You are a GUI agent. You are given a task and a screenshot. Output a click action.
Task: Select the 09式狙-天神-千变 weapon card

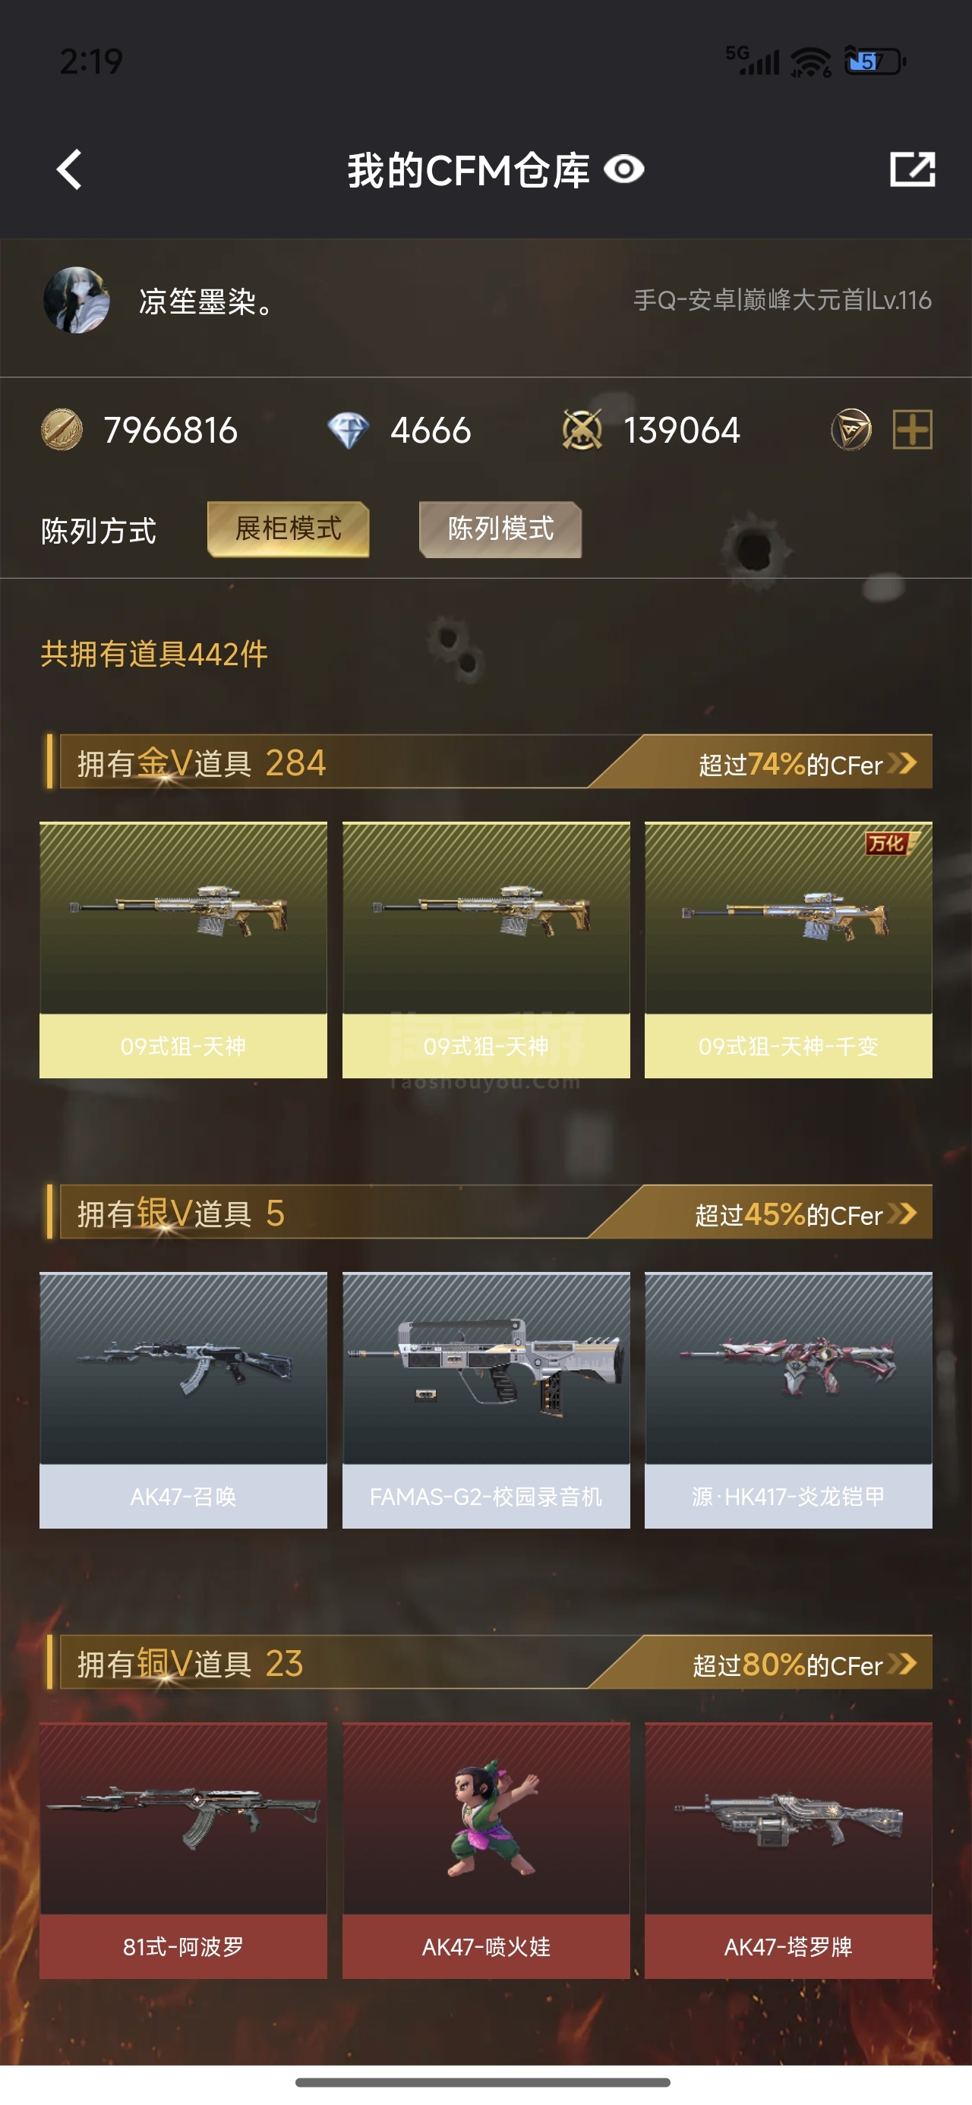(x=788, y=949)
